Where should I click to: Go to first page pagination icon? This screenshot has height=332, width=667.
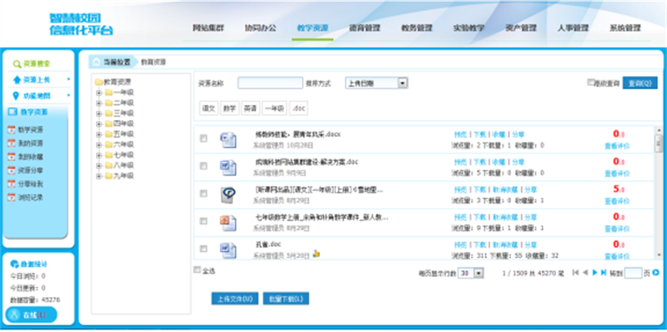[x=575, y=273]
